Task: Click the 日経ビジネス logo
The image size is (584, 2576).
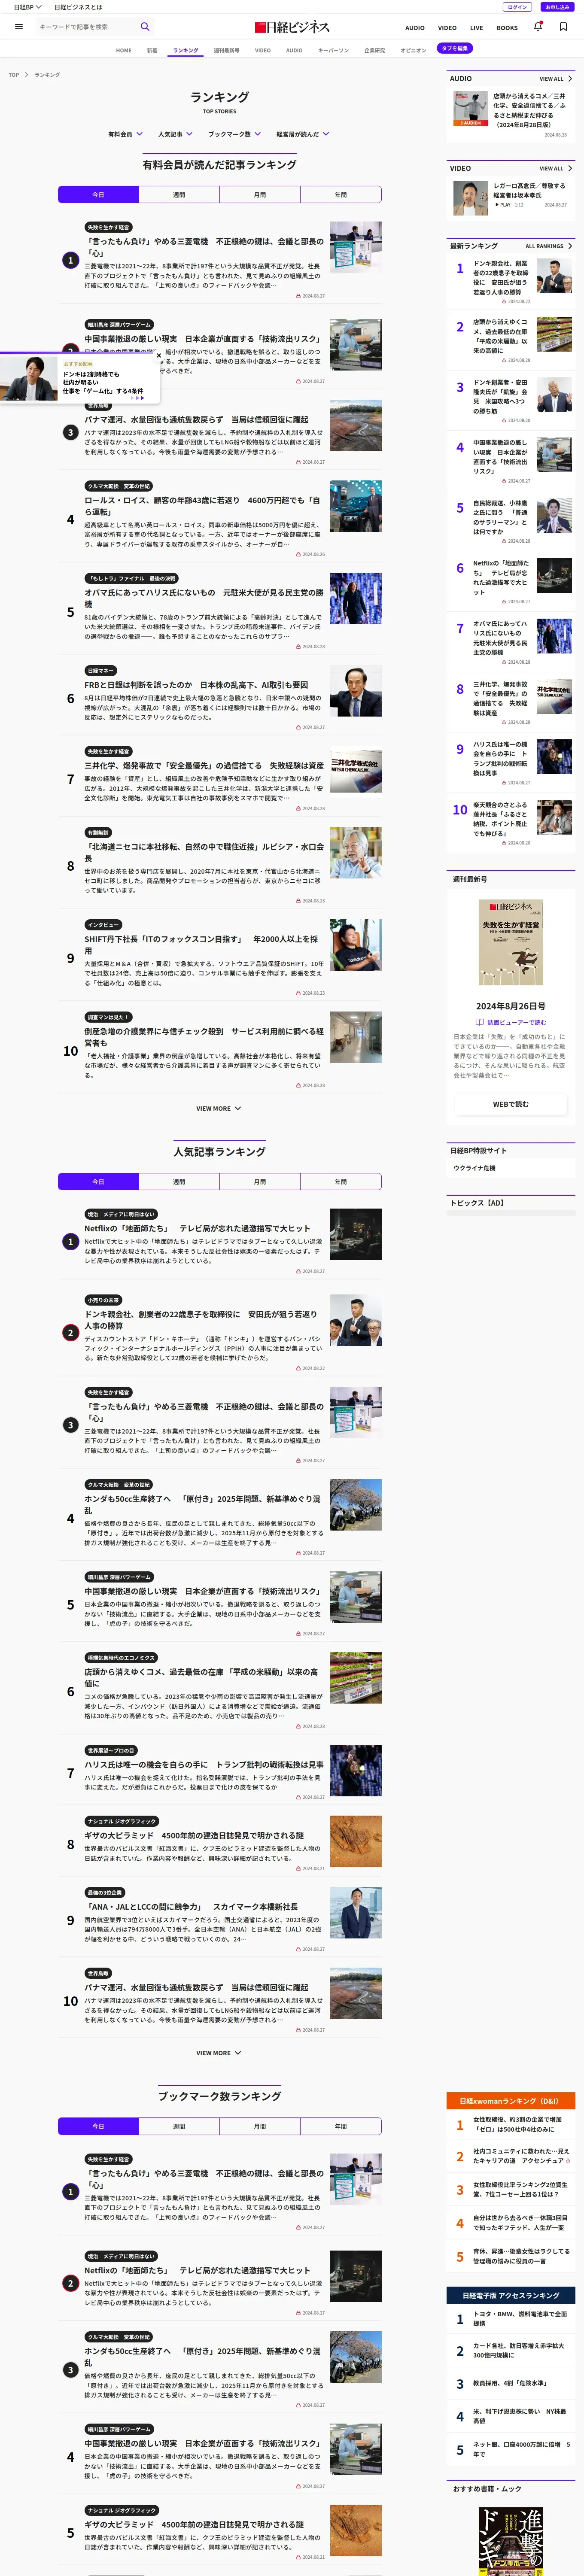Action: coord(292,27)
